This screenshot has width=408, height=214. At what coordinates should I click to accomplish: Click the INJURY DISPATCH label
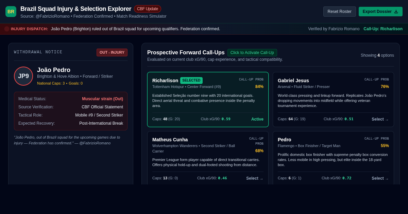click(x=30, y=29)
